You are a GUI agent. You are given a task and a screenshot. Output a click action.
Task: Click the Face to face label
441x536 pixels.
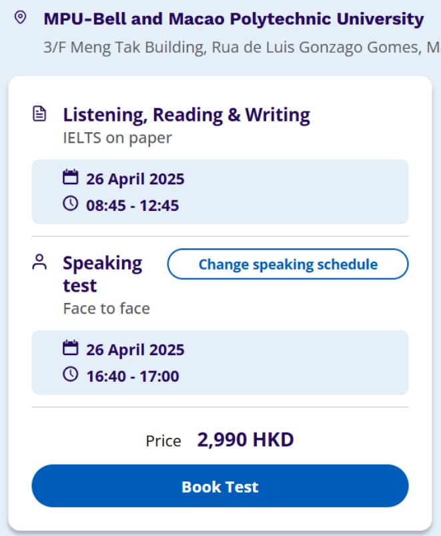(x=107, y=308)
